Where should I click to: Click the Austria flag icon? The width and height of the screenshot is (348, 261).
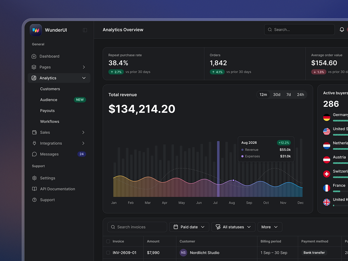(327, 159)
